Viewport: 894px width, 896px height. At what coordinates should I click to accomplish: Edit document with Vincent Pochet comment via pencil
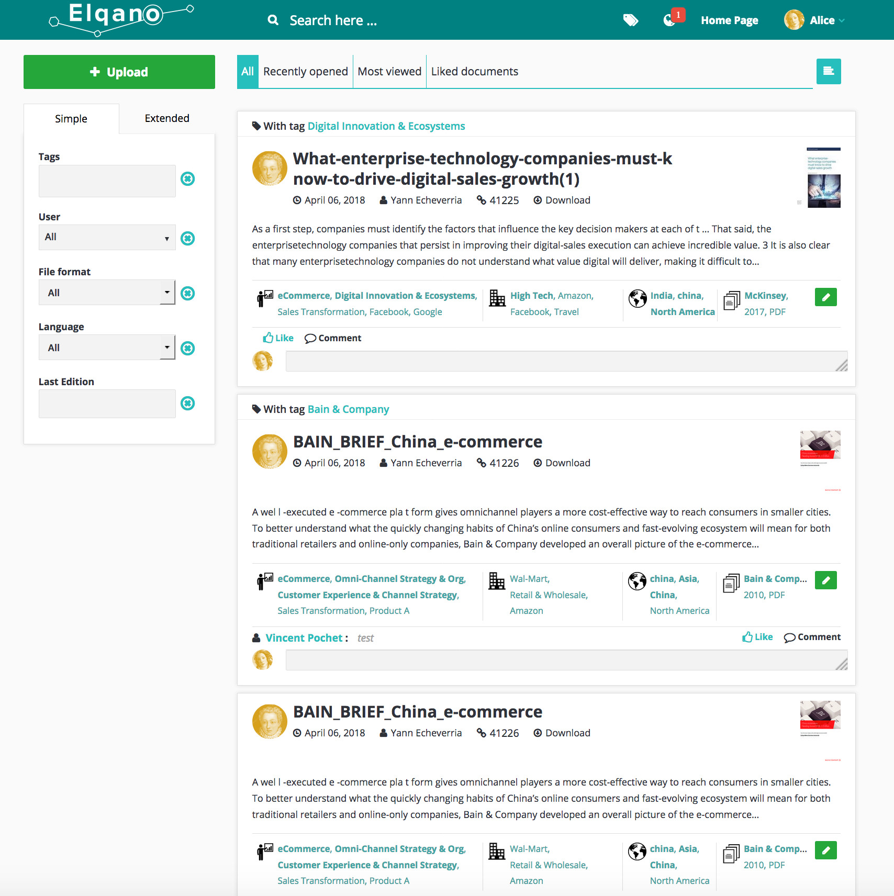(x=826, y=580)
